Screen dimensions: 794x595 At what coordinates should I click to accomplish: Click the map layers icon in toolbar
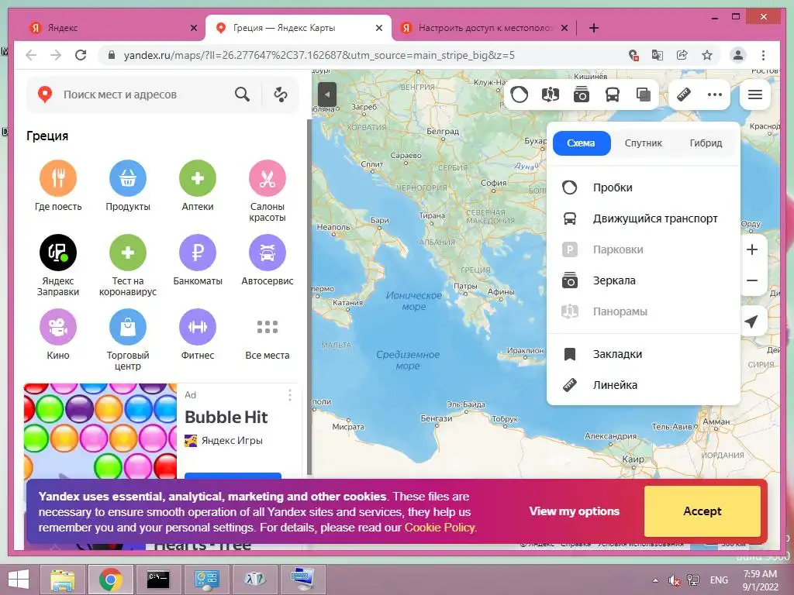(644, 94)
